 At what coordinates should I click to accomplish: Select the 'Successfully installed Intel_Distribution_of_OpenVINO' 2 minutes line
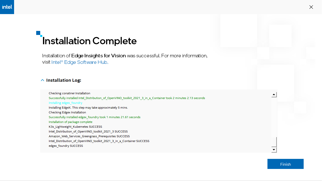pyautogui.click(x=127, y=98)
